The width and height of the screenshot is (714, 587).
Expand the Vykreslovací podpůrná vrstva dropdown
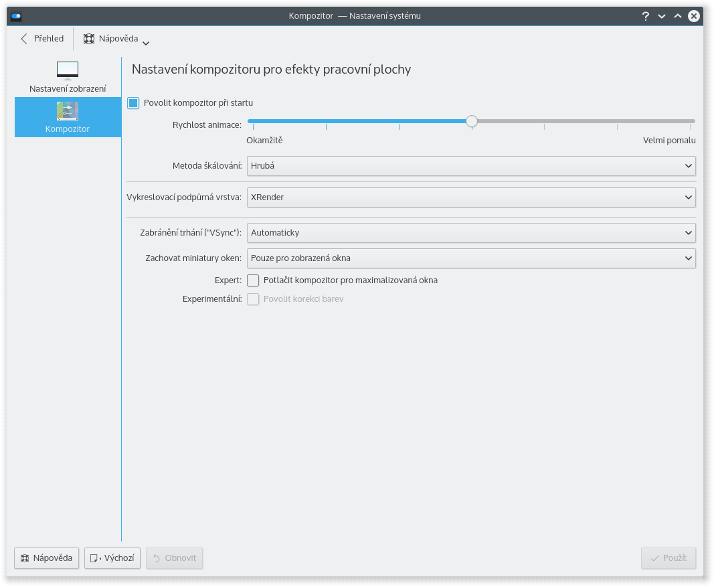coord(471,197)
